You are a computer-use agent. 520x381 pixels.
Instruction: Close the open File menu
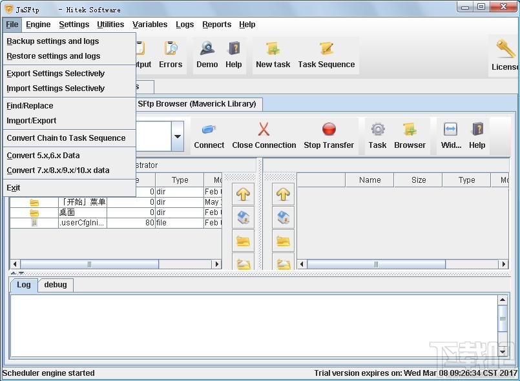tap(12, 25)
